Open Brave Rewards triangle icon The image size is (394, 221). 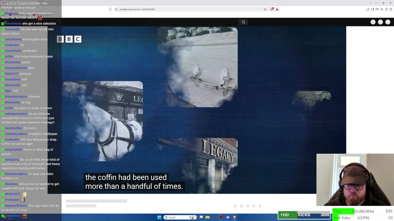277,9
